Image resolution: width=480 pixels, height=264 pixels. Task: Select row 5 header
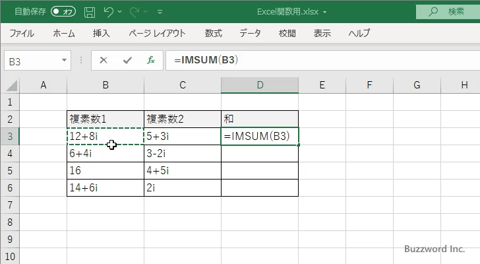click(x=10, y=170)
